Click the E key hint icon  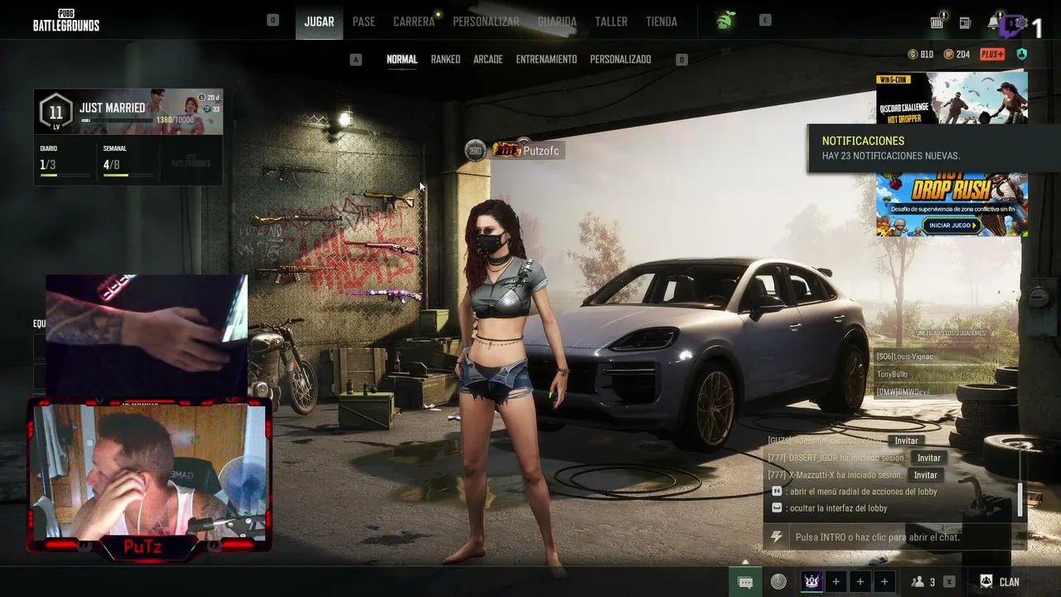(765, 20)
